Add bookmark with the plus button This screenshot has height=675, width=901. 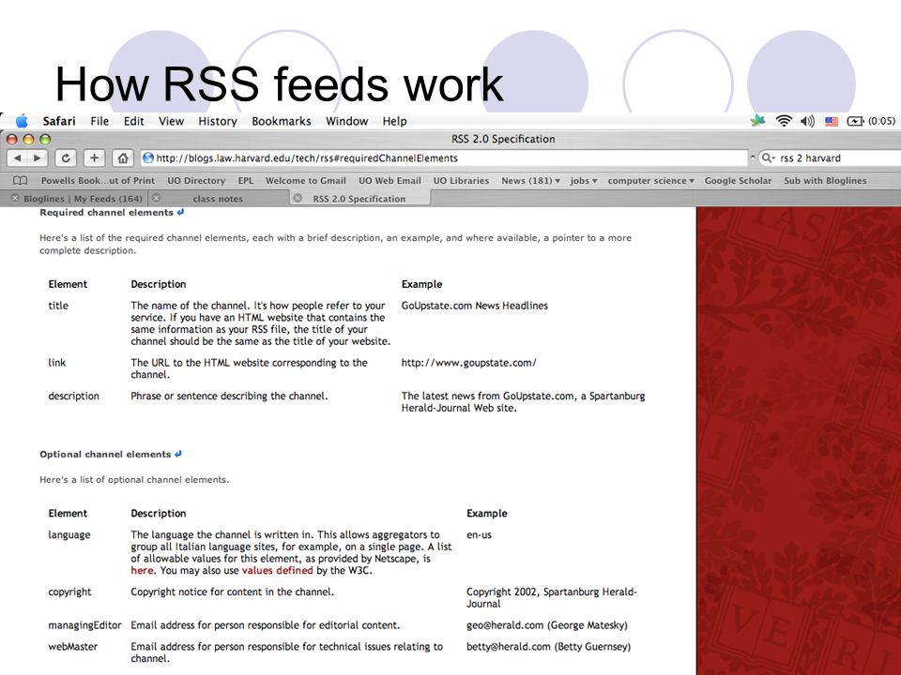94,157
